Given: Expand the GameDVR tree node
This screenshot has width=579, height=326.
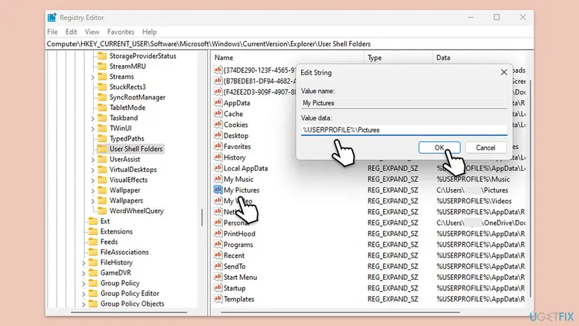Looking at the screenshot, I should [83, 273].
